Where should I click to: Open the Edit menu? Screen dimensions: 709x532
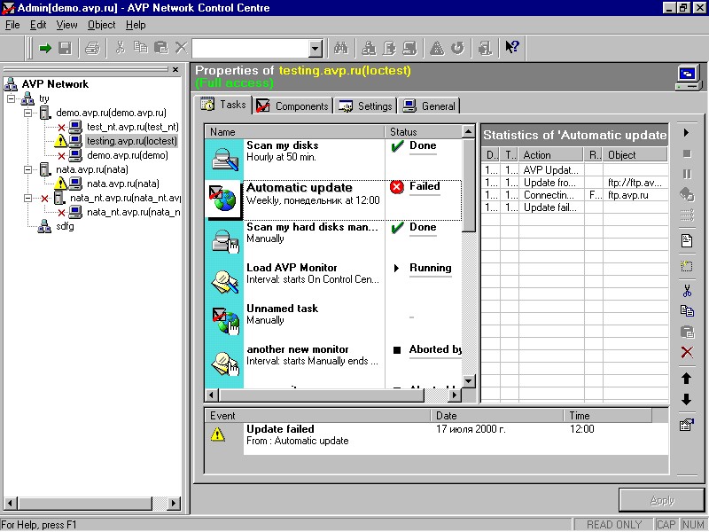coord(38,25)
